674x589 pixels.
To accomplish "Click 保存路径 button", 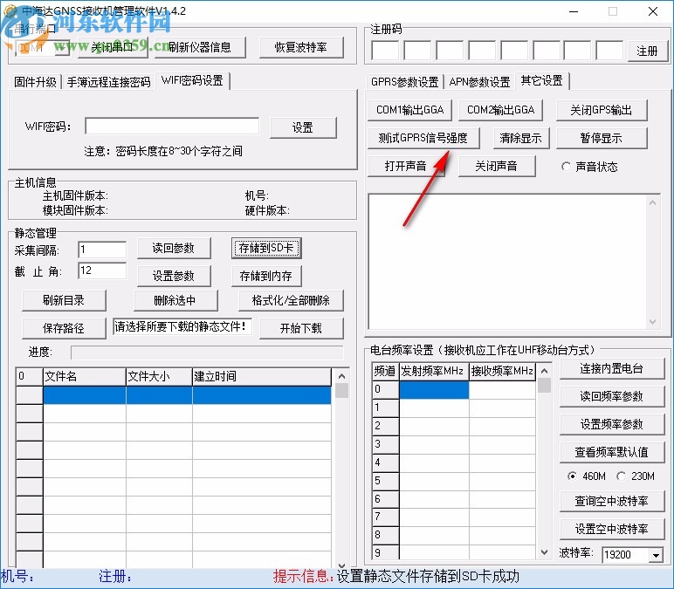I will 64,328.
